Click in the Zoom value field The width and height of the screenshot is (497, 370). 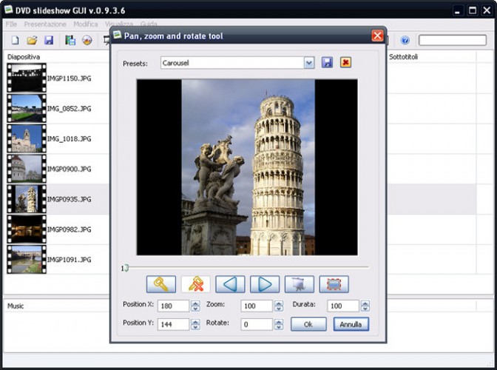tap(257, 306)
